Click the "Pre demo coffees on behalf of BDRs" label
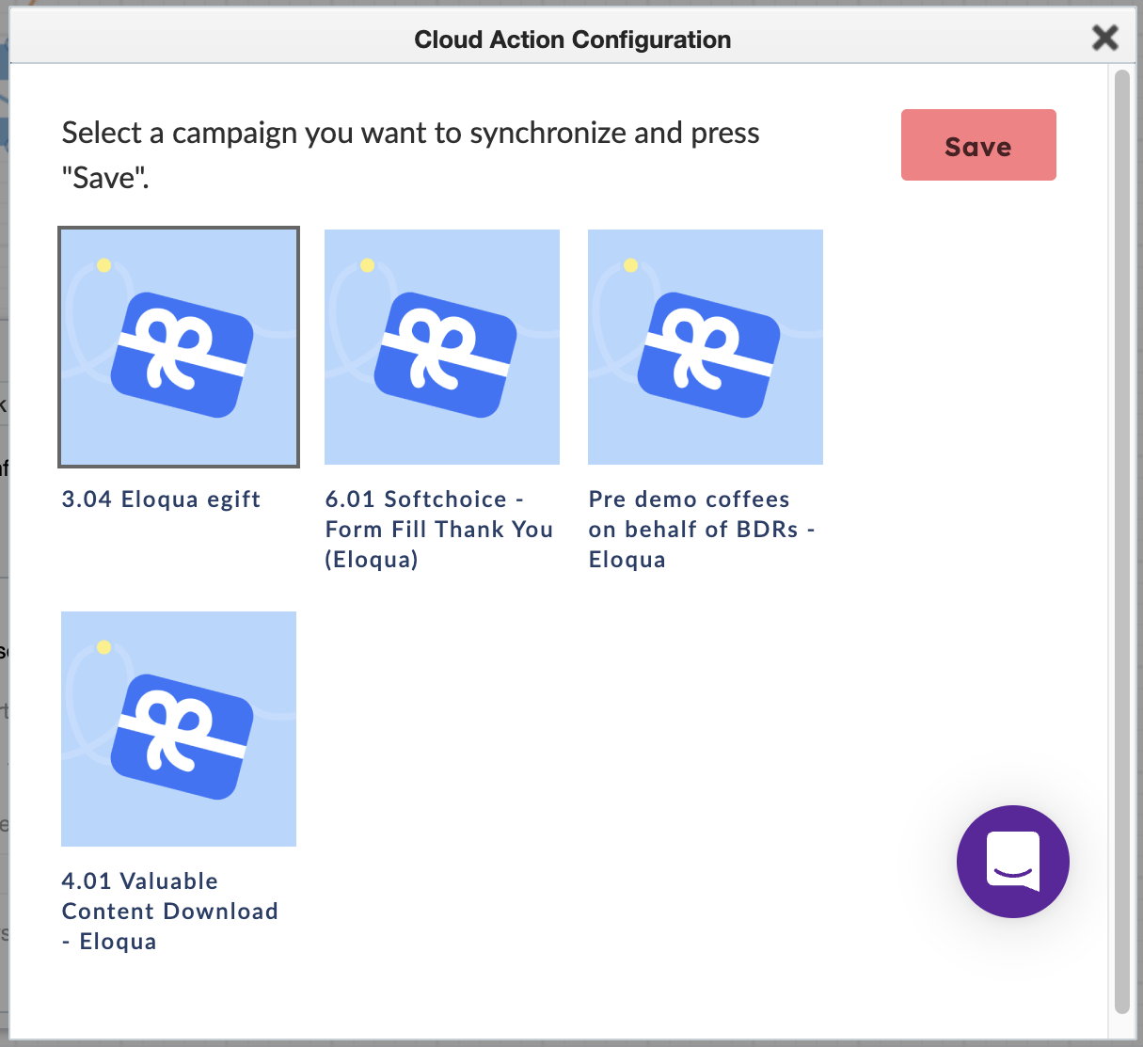The height and width of the screenshot is (1047, 1143). (702, 530)
